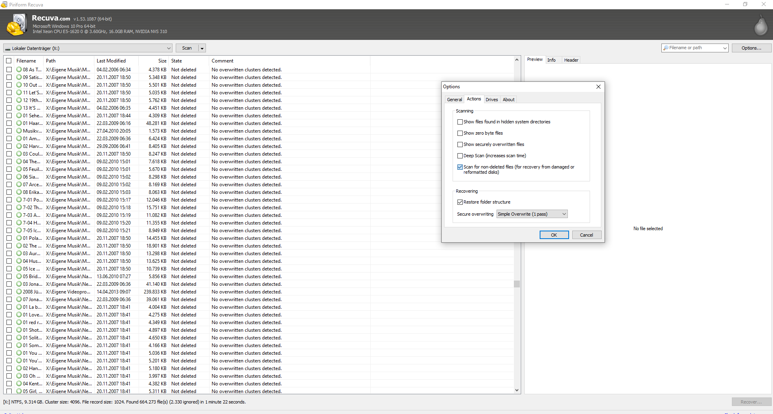Click the 27.04.2010 20:05 date cell
The image size is (773, 414).
pos(114,131)
